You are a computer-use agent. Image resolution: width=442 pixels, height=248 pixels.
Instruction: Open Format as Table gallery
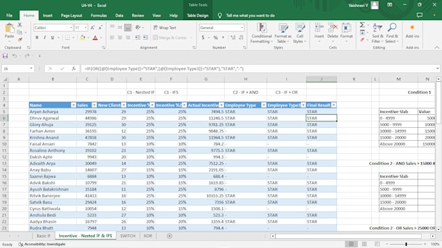pos(283,33)
